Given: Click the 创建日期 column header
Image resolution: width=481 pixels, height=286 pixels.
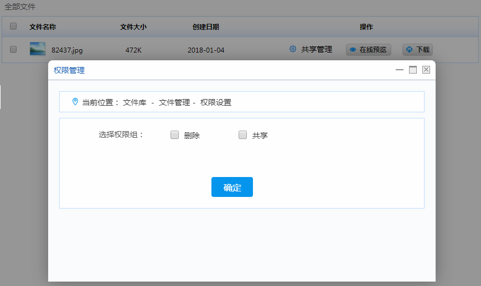Looking at the screenshot, I should point(206,27).
